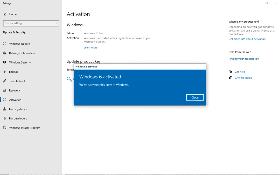Click the Get help link
280x175 pixels.
click(240, 72)
